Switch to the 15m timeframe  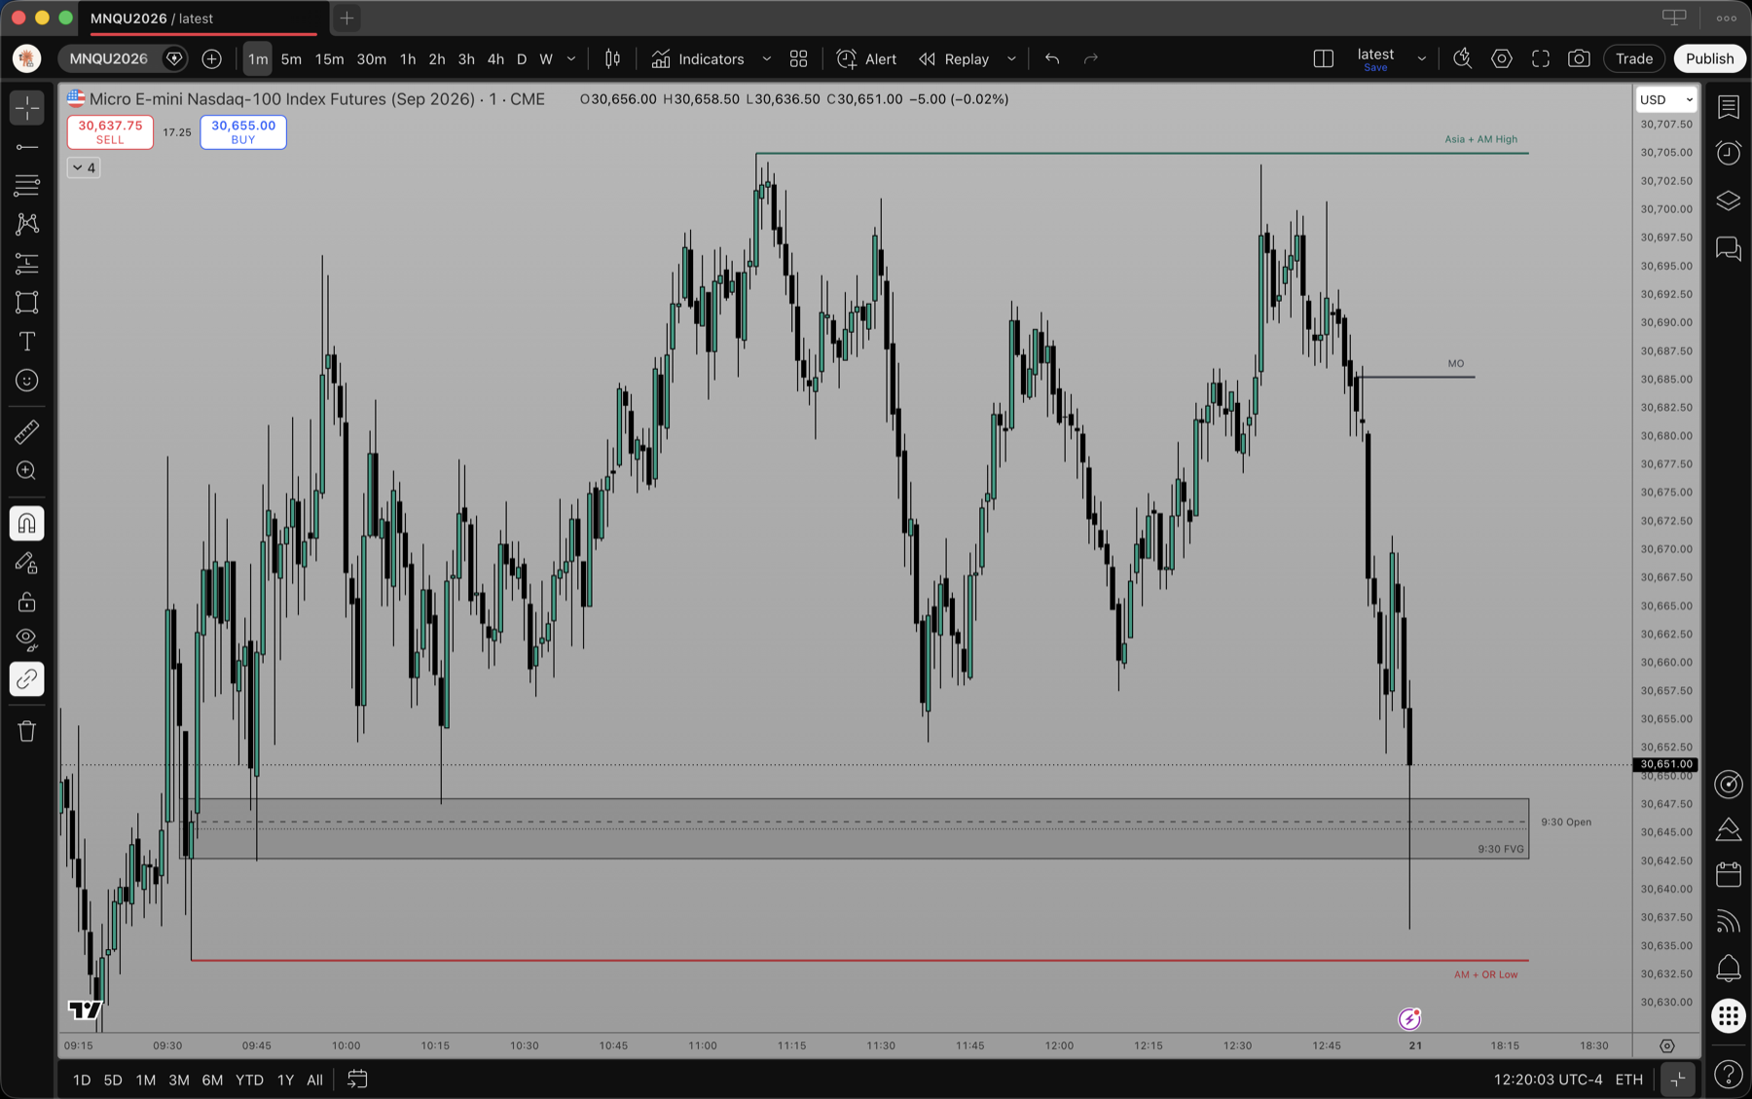[x=329, y=59]
